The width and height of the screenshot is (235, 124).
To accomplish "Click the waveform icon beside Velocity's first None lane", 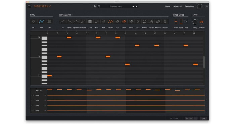I will coord(33,95).
